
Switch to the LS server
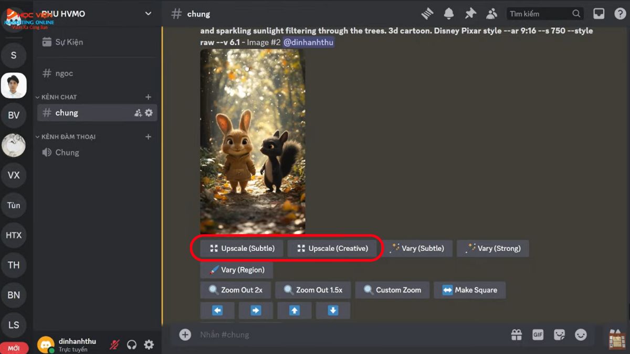(14, 325)
